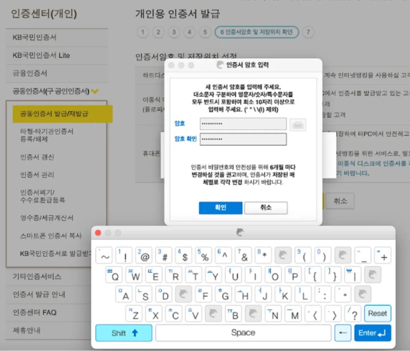Tap the close parenthesis key
This screenshot has width=410, height=351.
tap(323, 255)
